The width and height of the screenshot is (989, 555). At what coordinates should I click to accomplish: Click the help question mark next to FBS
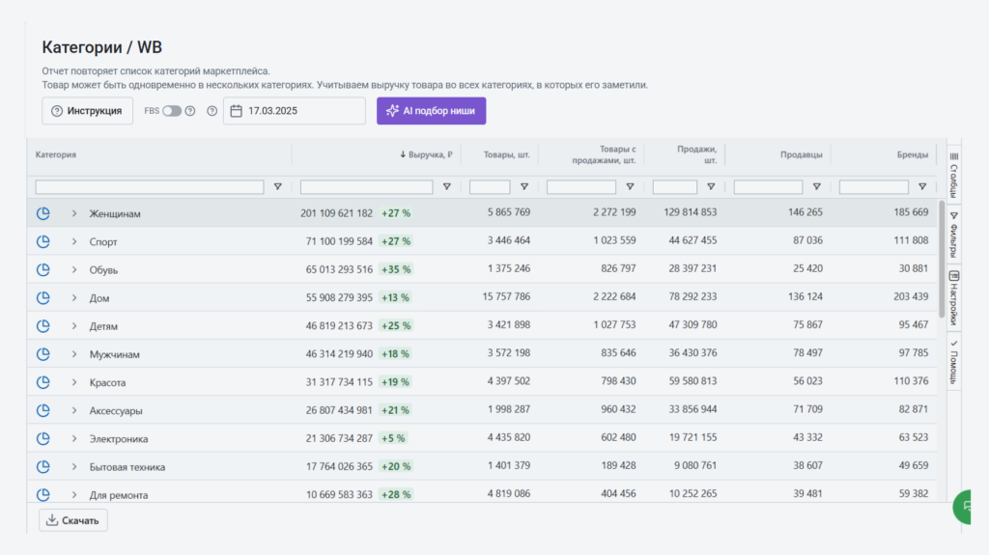click(x=190, y=111)
